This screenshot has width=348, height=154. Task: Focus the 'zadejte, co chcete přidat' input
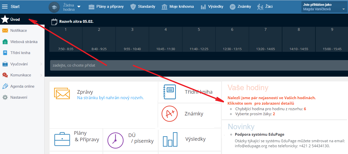199,65
